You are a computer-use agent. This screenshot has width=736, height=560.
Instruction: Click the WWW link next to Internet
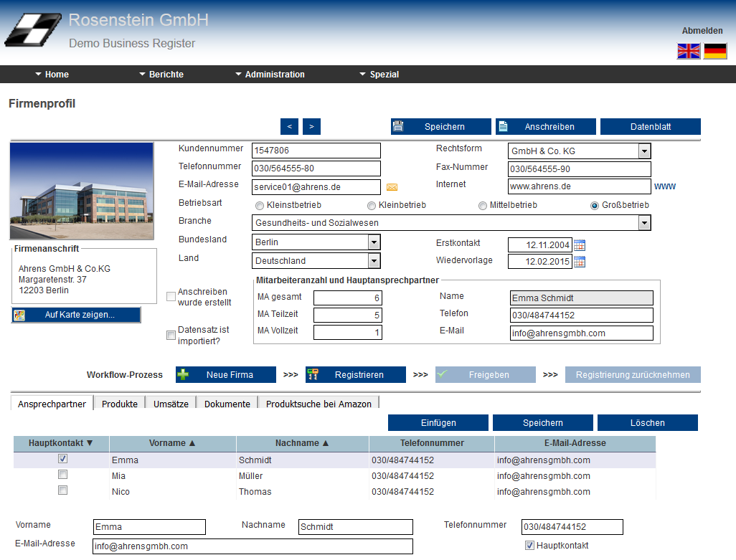pos(664,186)
